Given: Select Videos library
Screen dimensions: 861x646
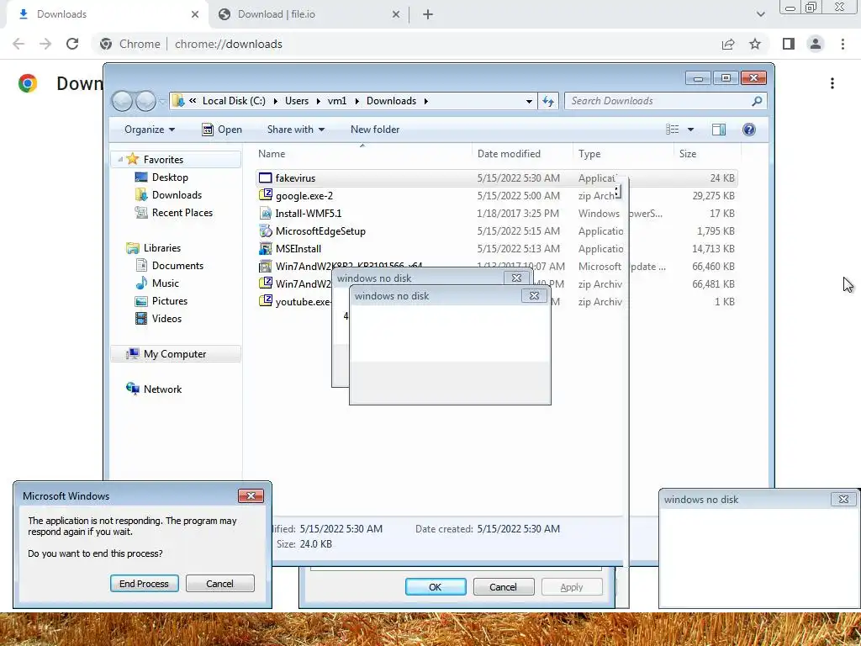Looking at the screenshot, I should (x=166, y=319).
